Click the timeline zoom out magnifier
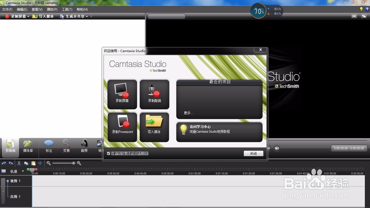370x208 pixels. pos(48,163)
